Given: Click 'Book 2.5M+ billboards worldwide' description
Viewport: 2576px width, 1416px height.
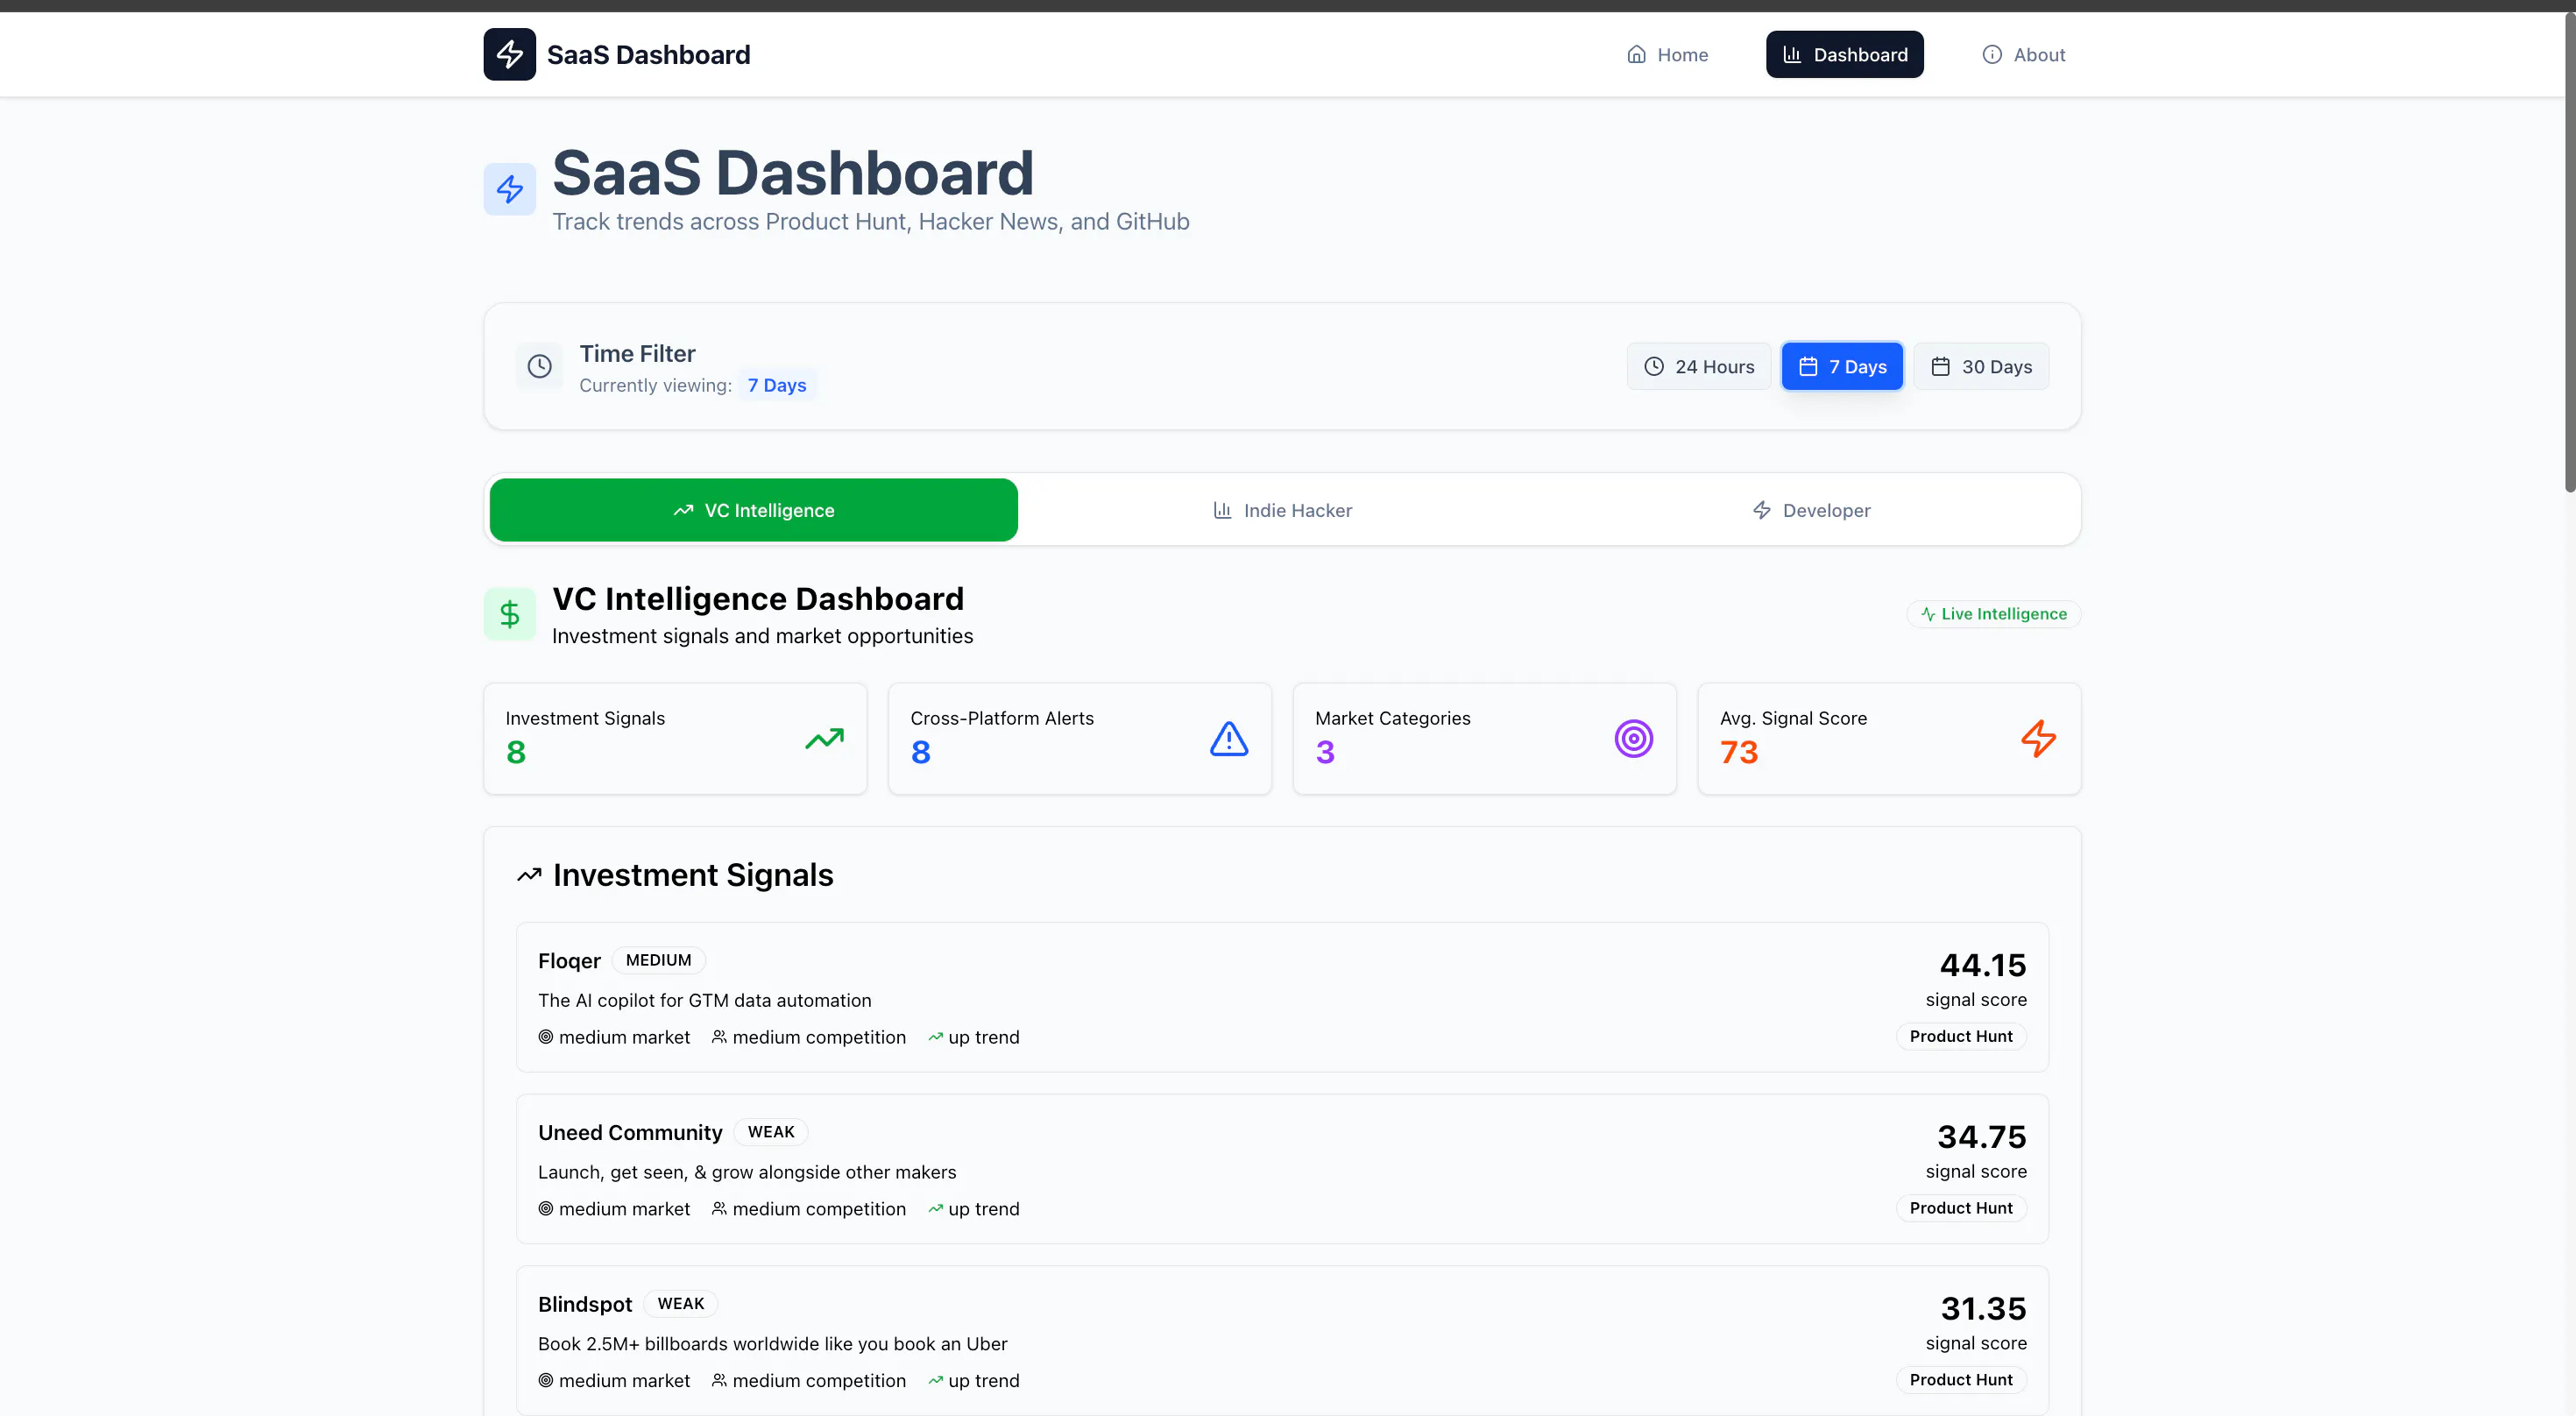Looking at the screenshot, I should pyautogui.click(x=773, y=1344).
